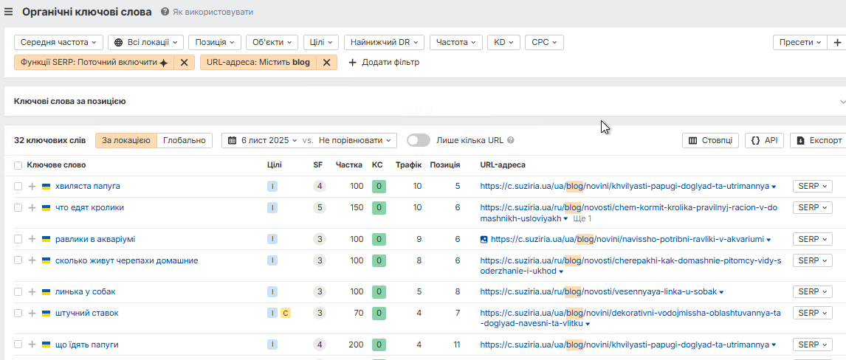846x360 pixels.
Task: Expand SERP dropdown for 'штучний ставок' row
Action: tap(812, 314)
